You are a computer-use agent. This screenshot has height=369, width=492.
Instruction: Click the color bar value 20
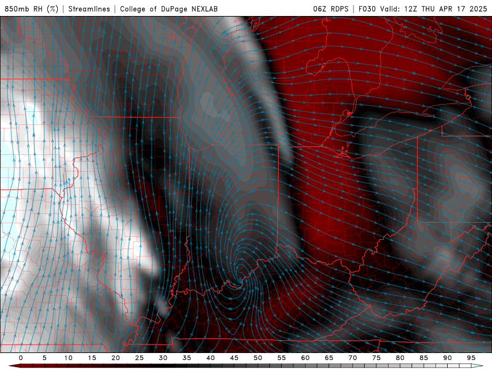(116, 358)
